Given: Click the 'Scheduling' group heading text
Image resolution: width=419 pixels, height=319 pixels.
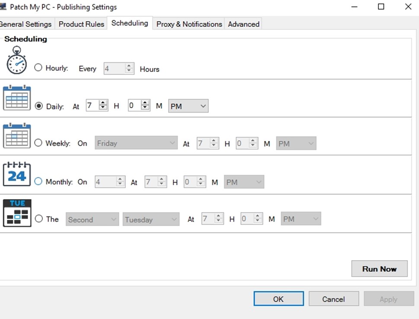Looking at the screenshot, I should click(x=26, y=39).
